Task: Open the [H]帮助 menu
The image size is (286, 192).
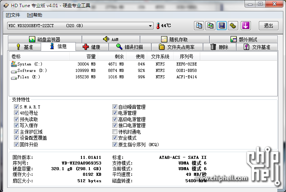Action: click(x=34, y=15)
